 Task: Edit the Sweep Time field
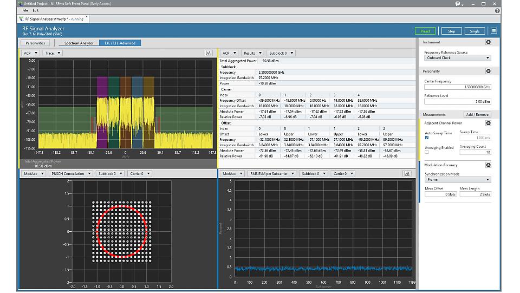pyautogui.click(x=475, y=138)
